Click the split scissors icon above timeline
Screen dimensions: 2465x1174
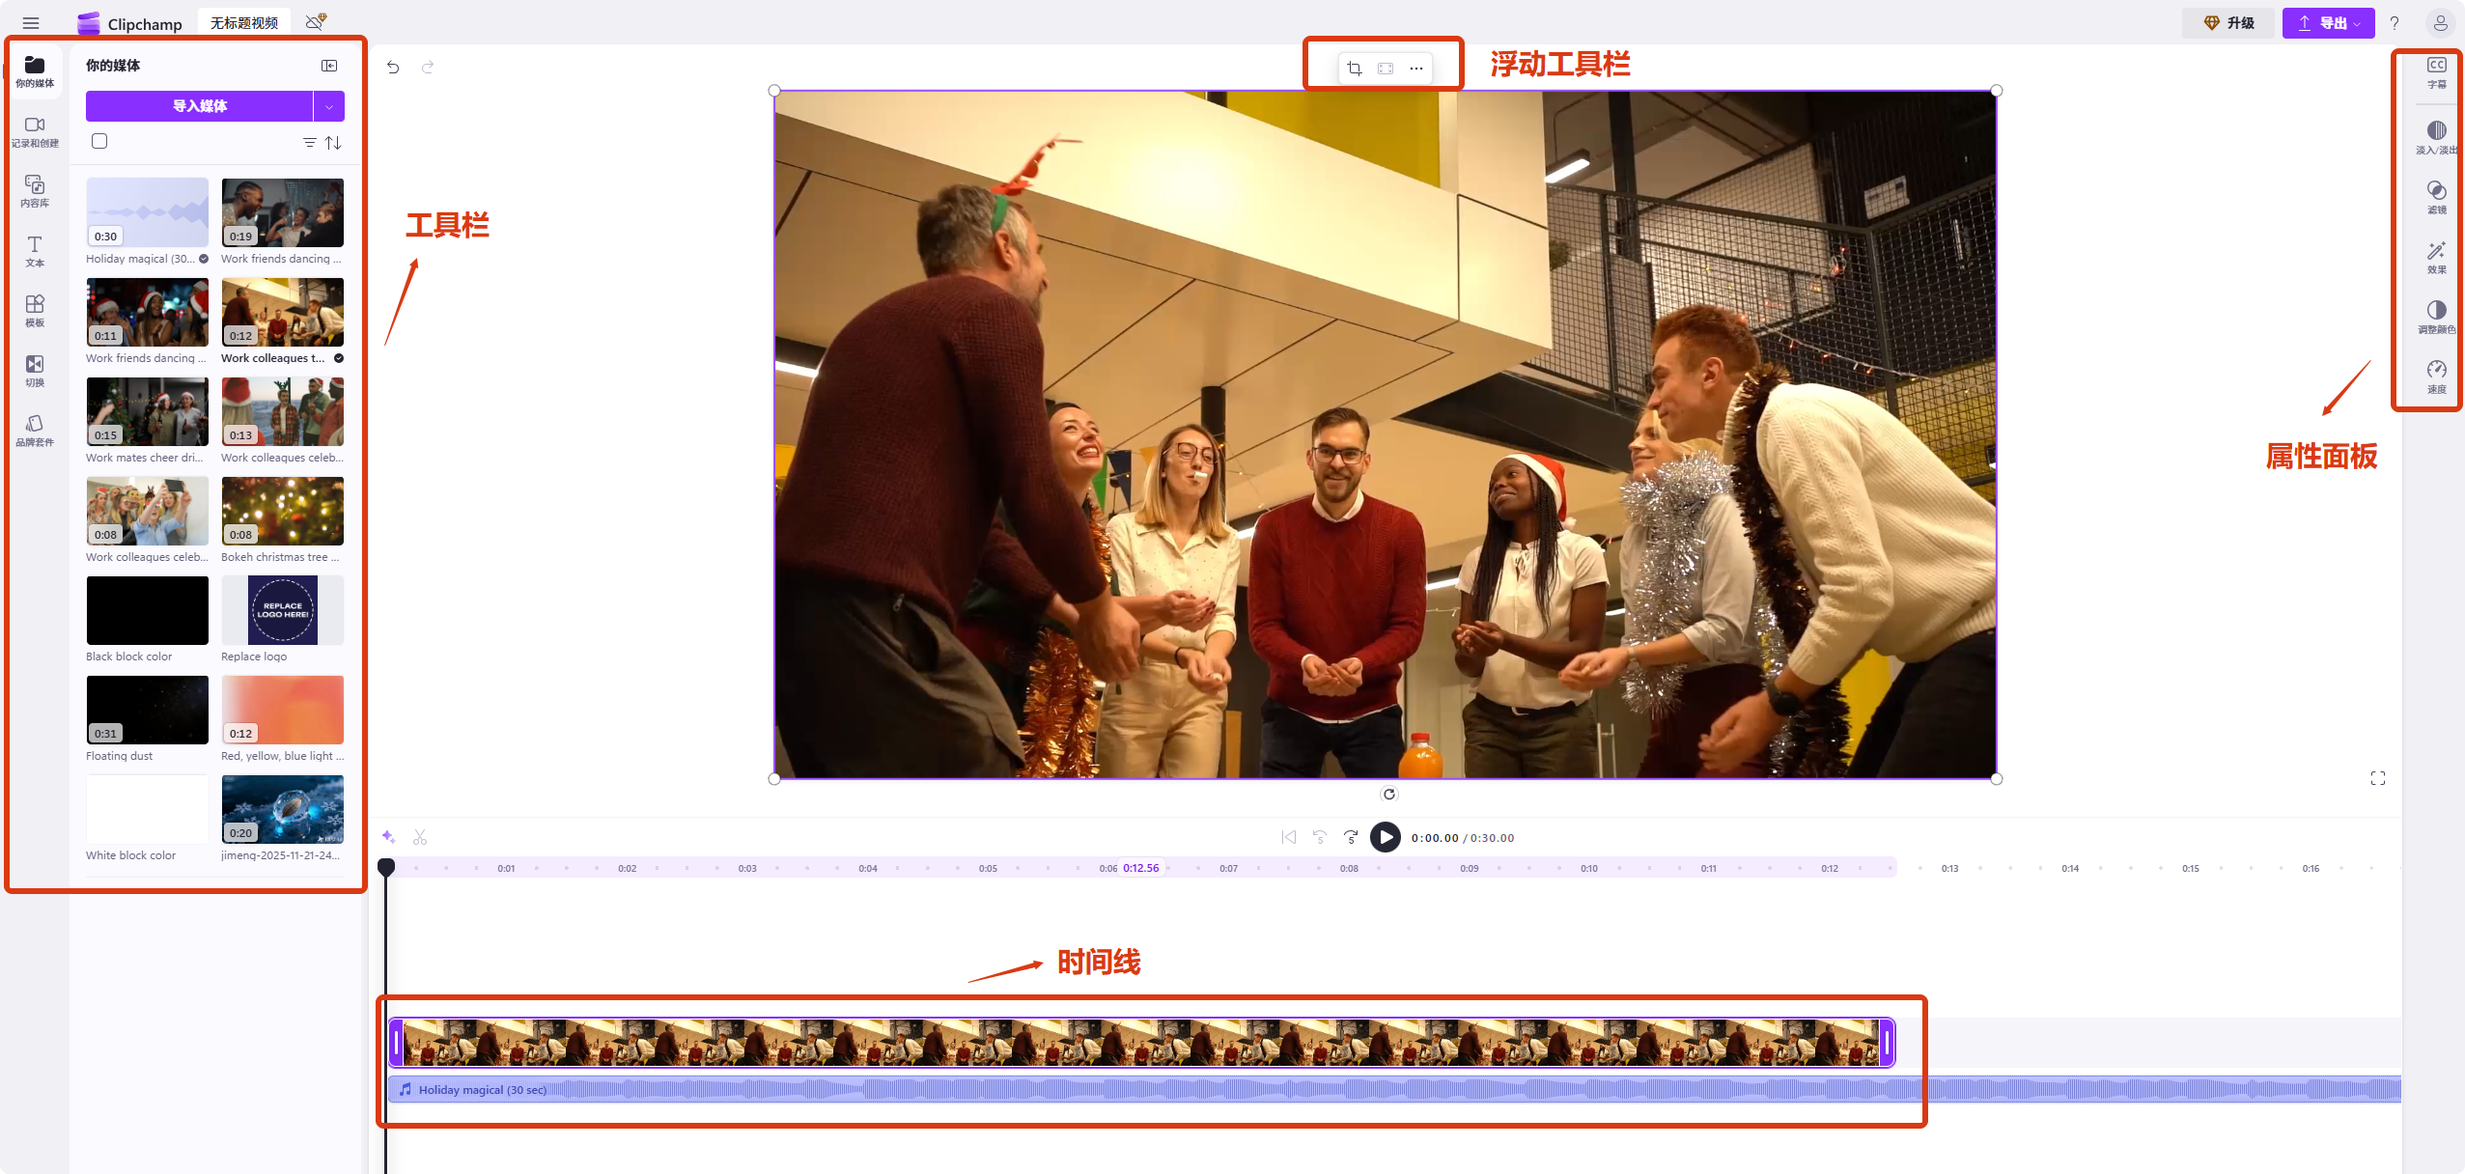(x=420, y=837)
